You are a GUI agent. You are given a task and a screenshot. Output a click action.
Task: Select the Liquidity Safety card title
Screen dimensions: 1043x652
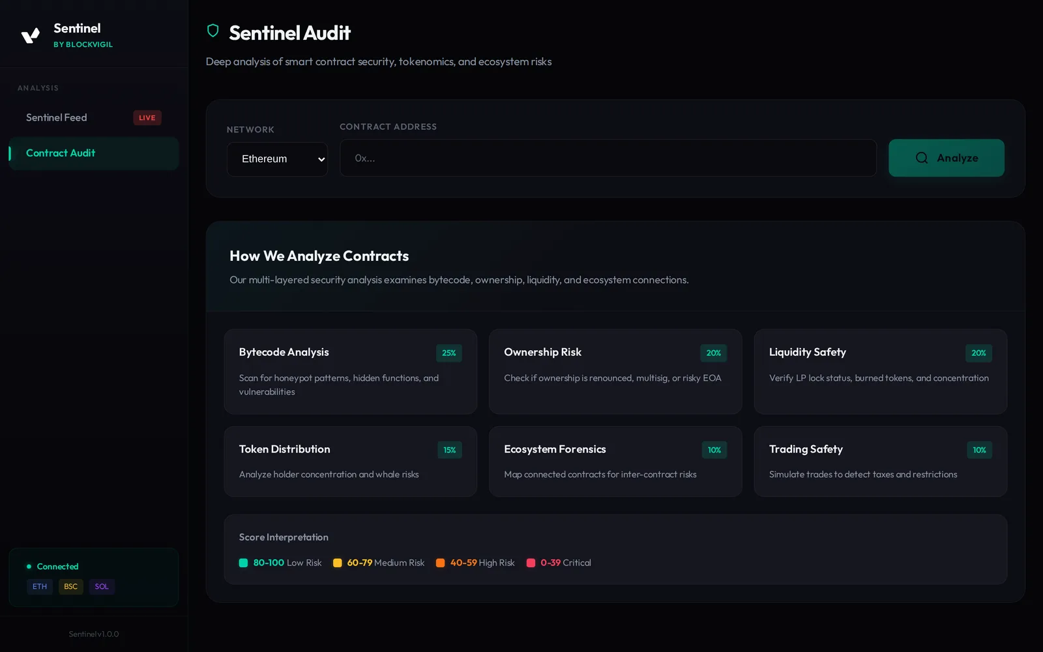[808, 352]
